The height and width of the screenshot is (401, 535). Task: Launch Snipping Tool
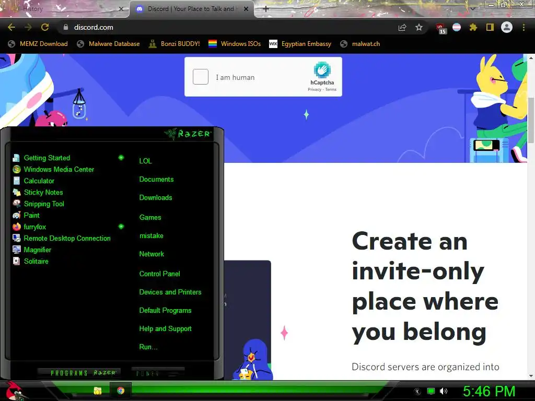[39, 204]
